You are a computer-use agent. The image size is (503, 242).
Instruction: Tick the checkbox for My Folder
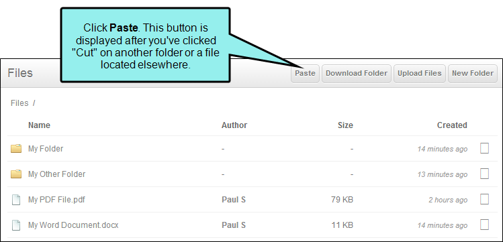(484, 148)
